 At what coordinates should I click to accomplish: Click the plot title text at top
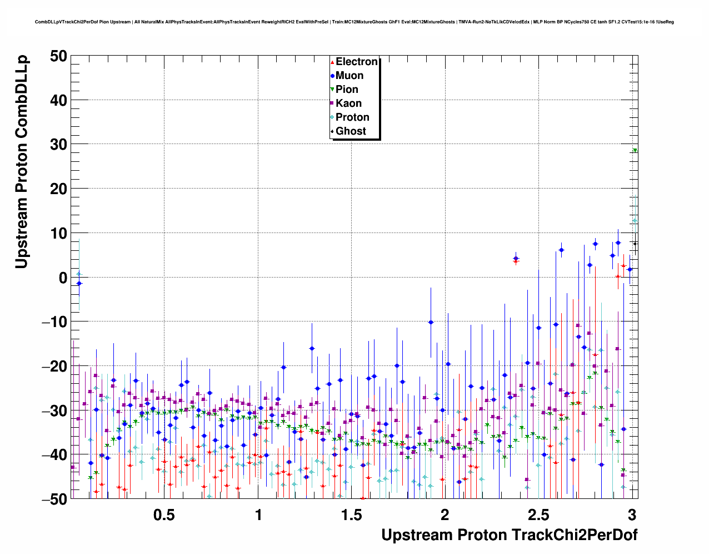click(x=354, y=22)
